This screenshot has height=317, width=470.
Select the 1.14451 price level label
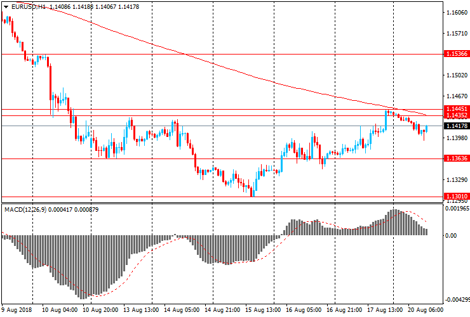[457, 109]
